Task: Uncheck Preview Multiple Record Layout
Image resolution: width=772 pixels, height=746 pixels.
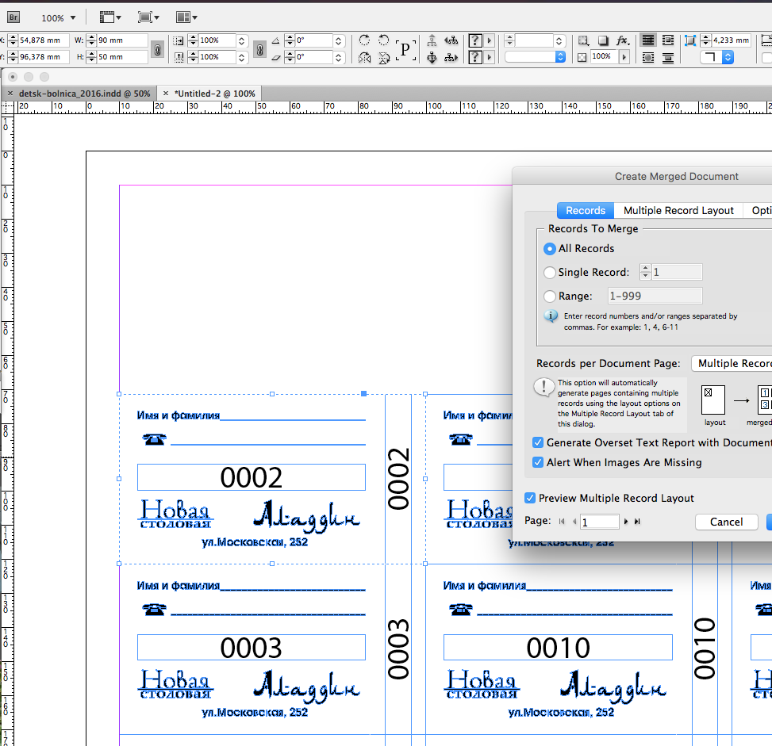Action: pos(530,498)
